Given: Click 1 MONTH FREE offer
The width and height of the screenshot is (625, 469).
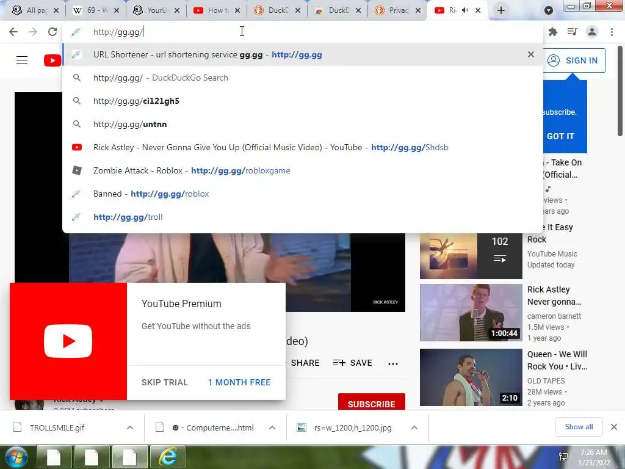Looking at the screenshot, I should pos(239,382).
